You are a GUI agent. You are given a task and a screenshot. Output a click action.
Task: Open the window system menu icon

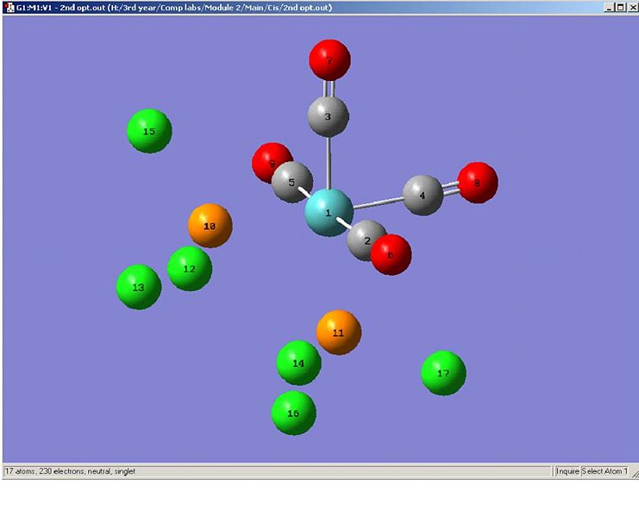coord(9,8)
